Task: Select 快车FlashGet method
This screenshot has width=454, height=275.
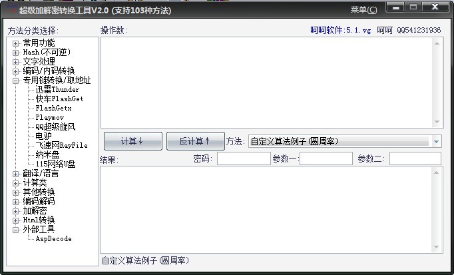Action: (59, 99)
